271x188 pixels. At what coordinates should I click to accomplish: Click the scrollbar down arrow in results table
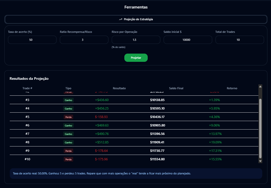pyautogui.click(x=260, y=161)
